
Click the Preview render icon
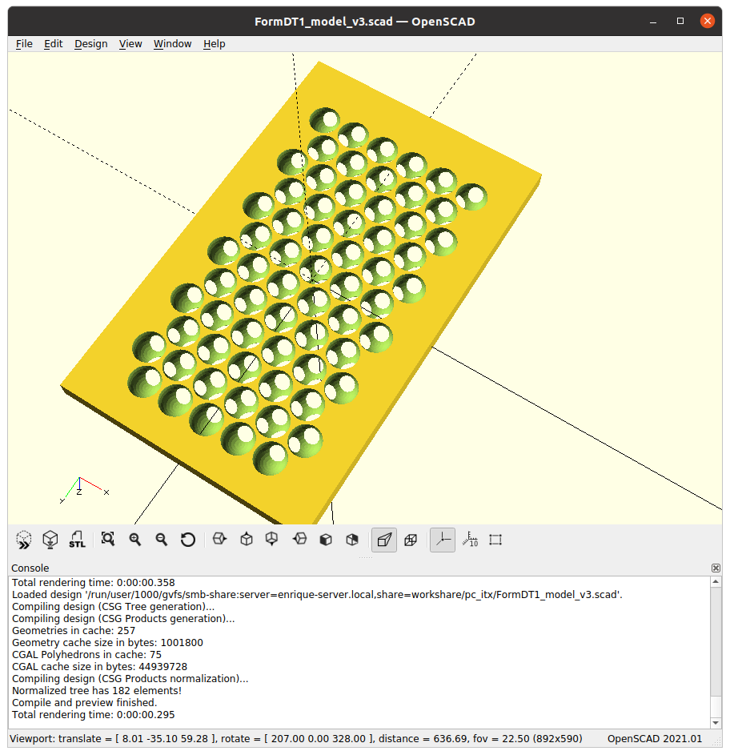coord(23,540)
